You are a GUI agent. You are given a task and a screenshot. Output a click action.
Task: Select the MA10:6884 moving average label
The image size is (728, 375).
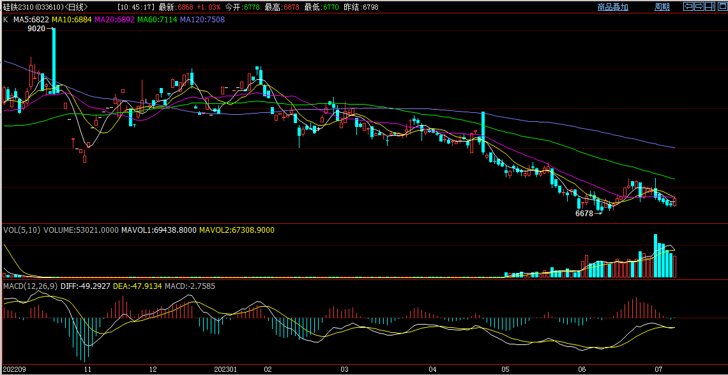pyautogui.click(x=72, y=20)
